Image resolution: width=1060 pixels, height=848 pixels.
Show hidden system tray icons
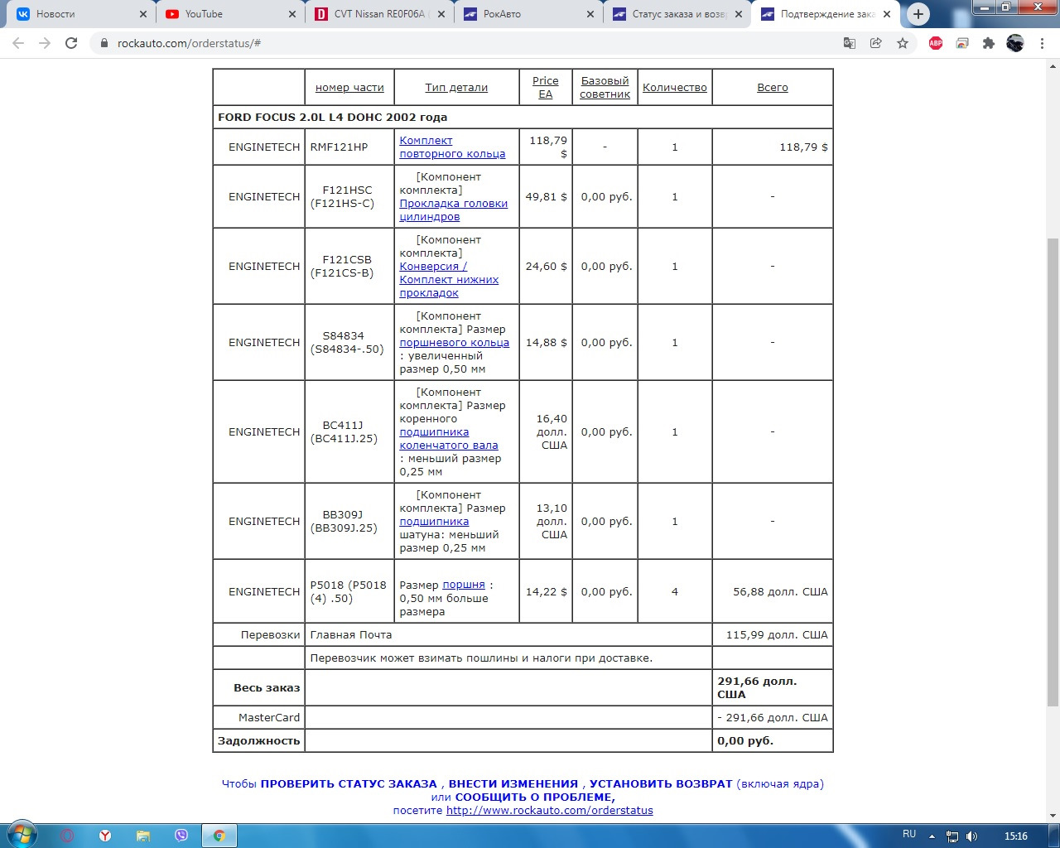[x=932, y=836]
